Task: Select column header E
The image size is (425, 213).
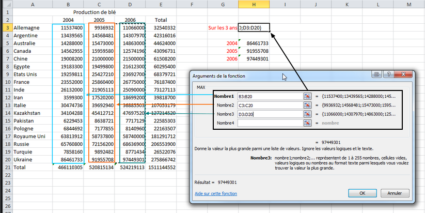Action: 161,4
